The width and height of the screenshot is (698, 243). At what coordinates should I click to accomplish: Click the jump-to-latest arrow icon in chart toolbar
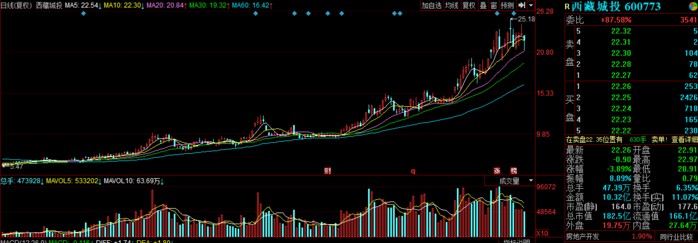pos(522,5)
